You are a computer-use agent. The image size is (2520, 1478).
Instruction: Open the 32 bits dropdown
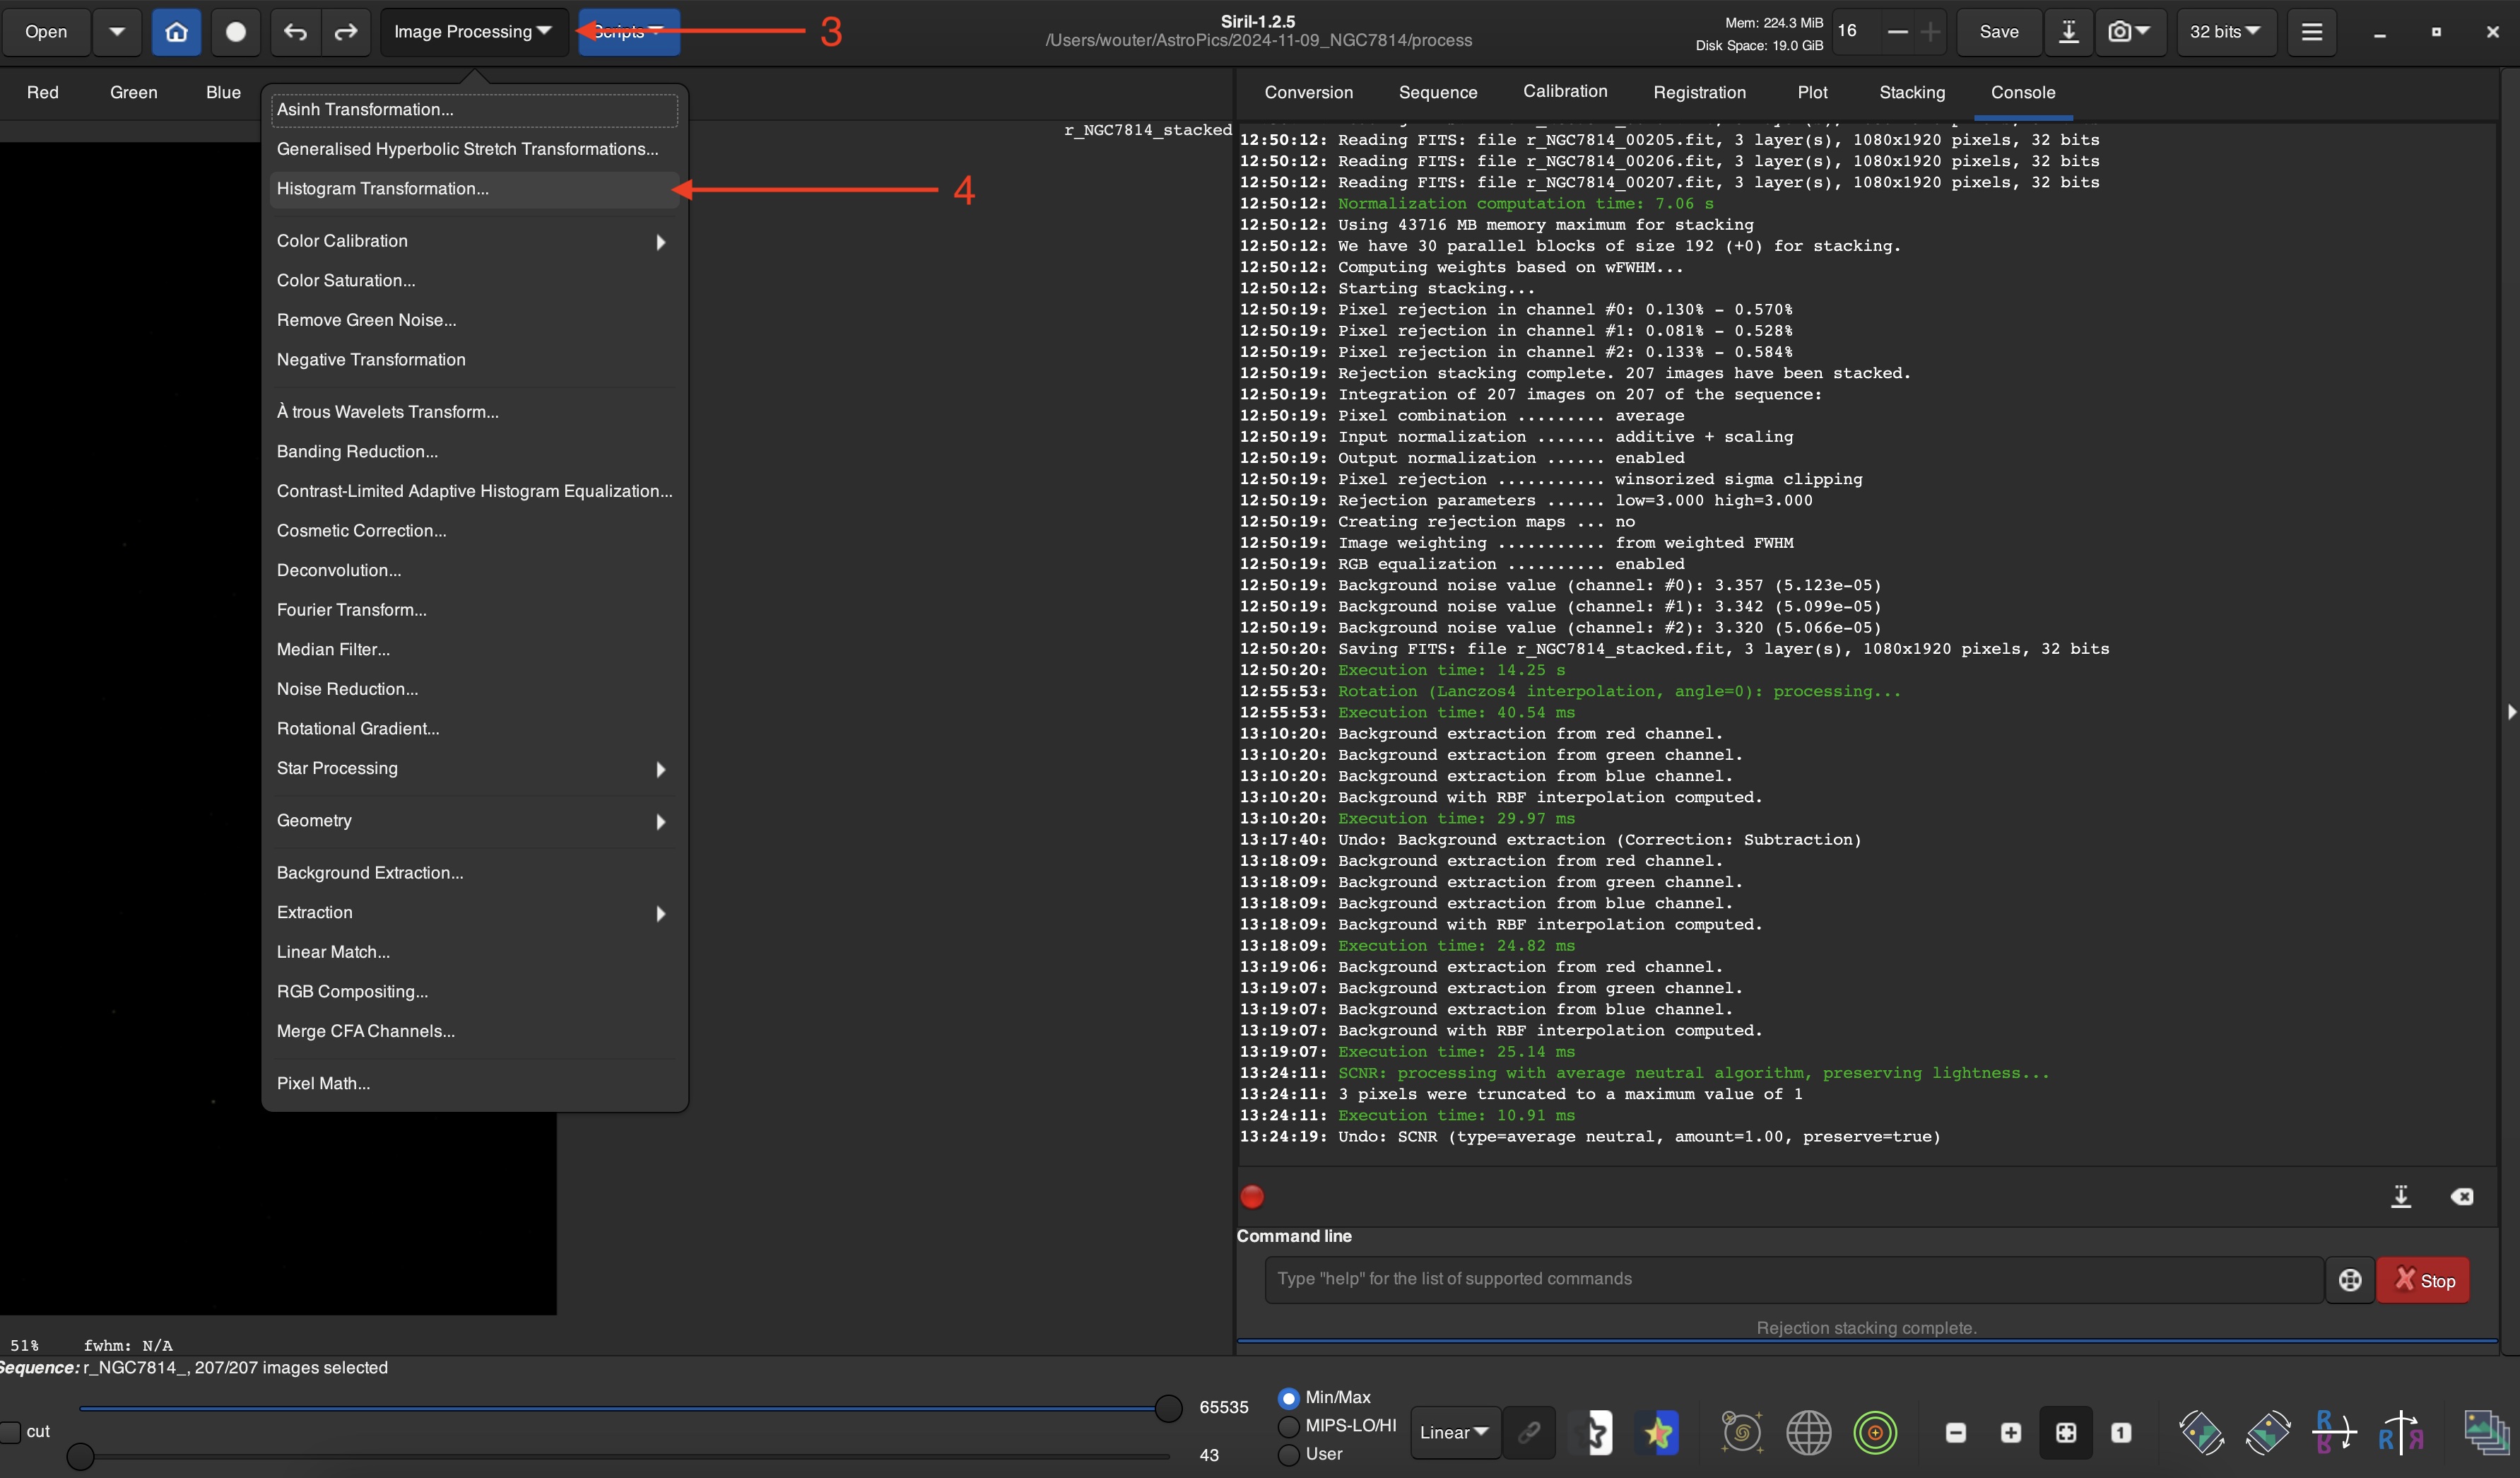pyautogui.click(x=2225, y=32)
